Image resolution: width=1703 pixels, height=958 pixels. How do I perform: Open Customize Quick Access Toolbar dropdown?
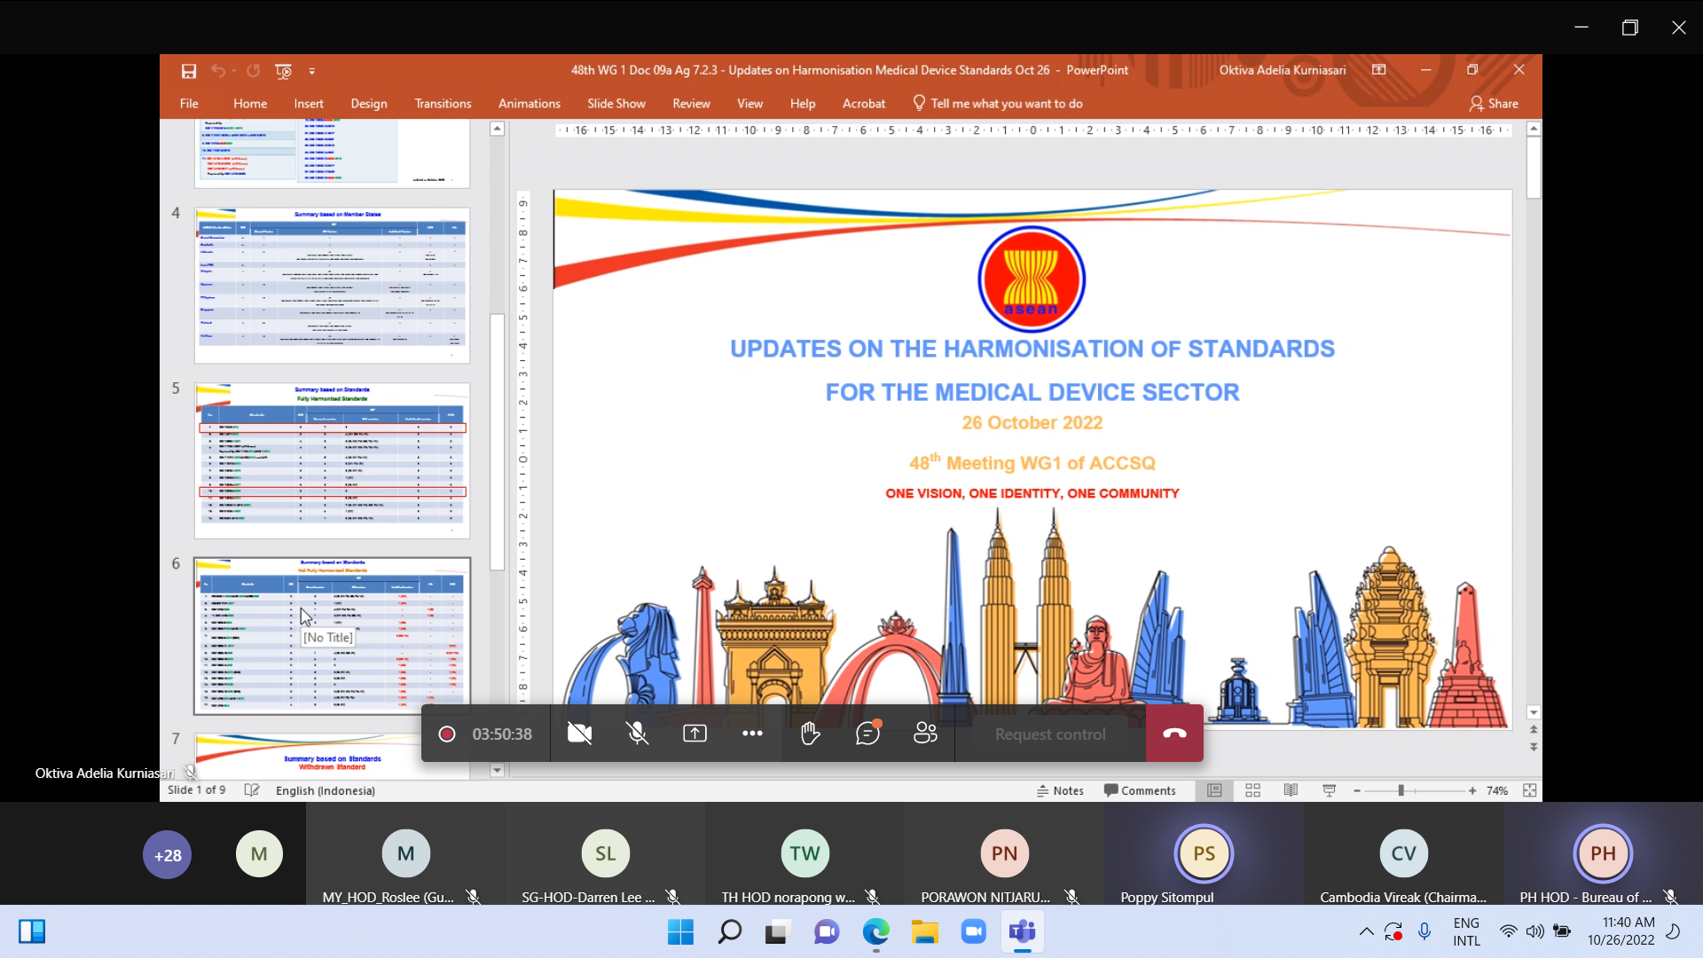tap(312, 71)
